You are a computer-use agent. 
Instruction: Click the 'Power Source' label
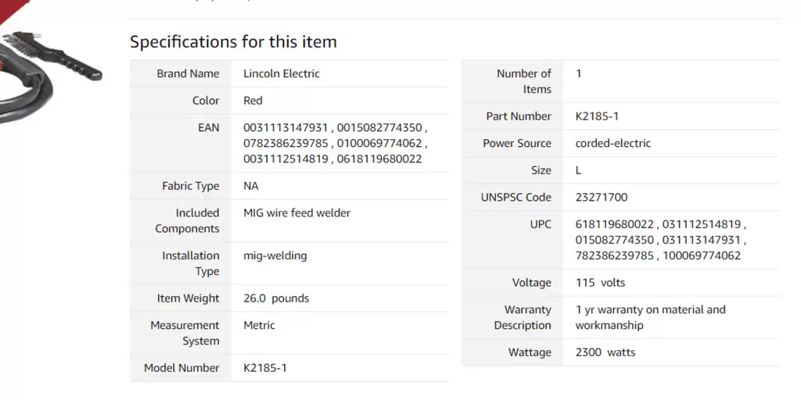517,144
